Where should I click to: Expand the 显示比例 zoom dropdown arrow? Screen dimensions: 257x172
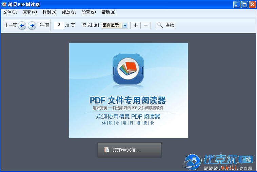[x=125, y=25]
